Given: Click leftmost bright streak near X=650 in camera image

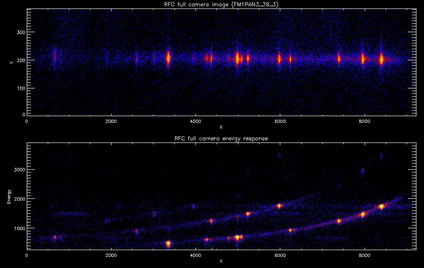Looking at the screenshot, I should tap(54, 57).
